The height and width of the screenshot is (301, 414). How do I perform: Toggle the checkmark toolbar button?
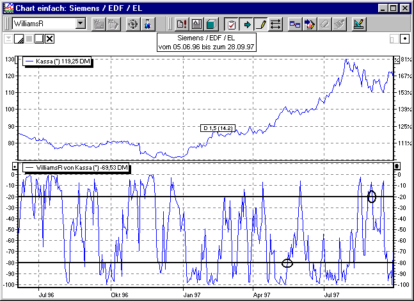coord(232,24)
